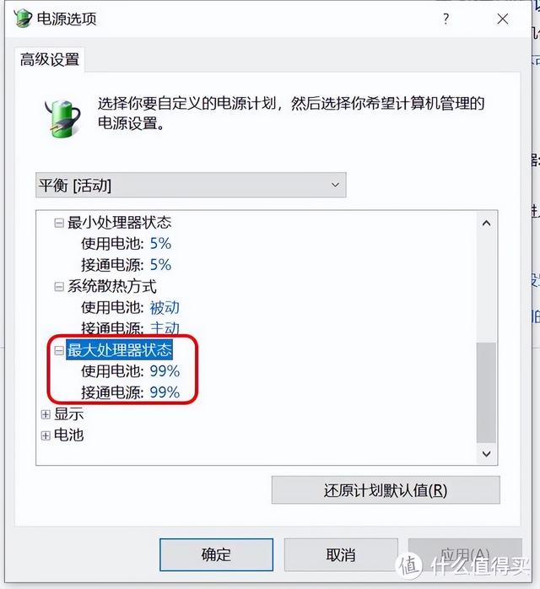
Task: Collapse the 最大处理器状态 node
Action: coord(59,350)
